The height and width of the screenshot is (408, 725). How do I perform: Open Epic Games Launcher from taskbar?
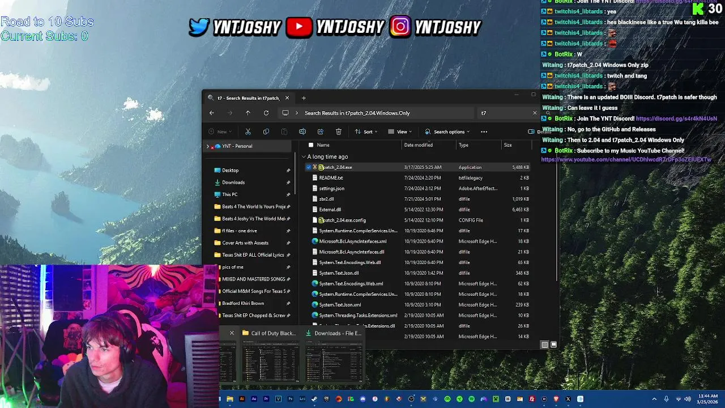326,399
